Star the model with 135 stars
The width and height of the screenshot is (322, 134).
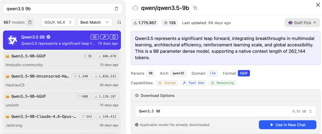(170, 23)
